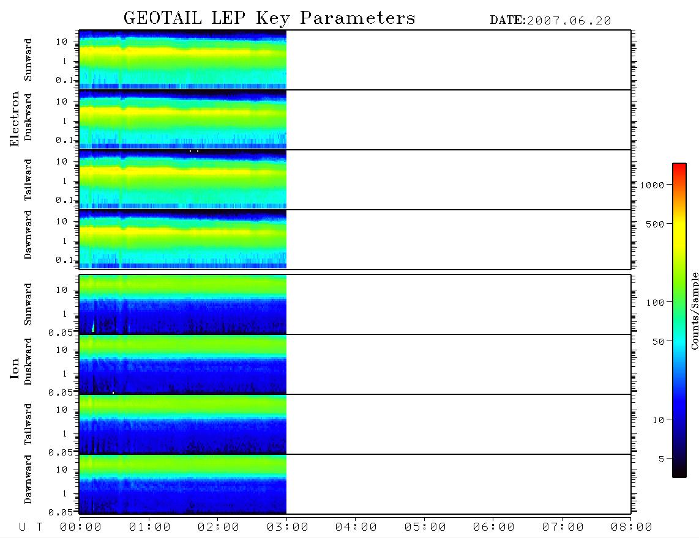Click the color bar "5" tick label
699x538 pixels.
(x=662, y=459)
